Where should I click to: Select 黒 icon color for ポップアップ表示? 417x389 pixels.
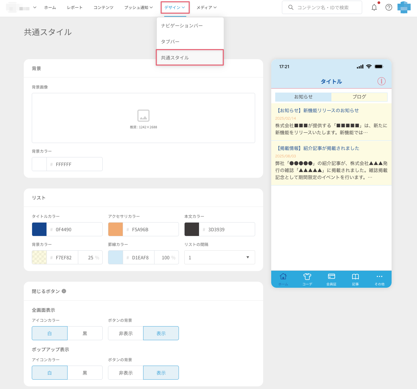(x=85, y=373)
